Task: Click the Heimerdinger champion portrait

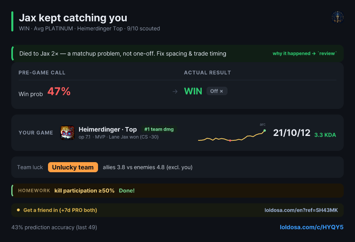Action: pyautogui.click(x=67, y=133)
